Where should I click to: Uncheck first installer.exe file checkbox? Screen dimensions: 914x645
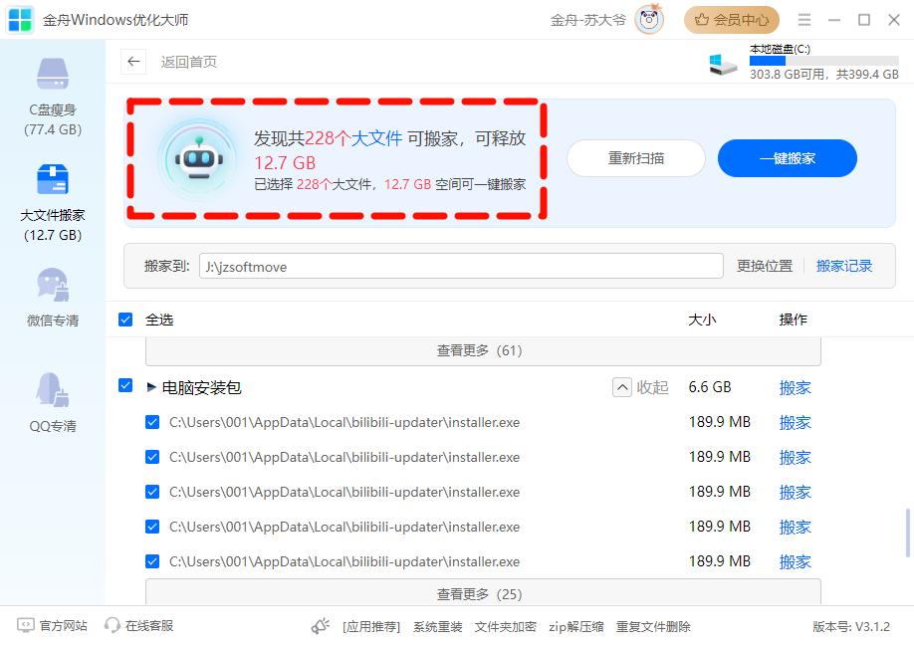[x=152, y=422]
